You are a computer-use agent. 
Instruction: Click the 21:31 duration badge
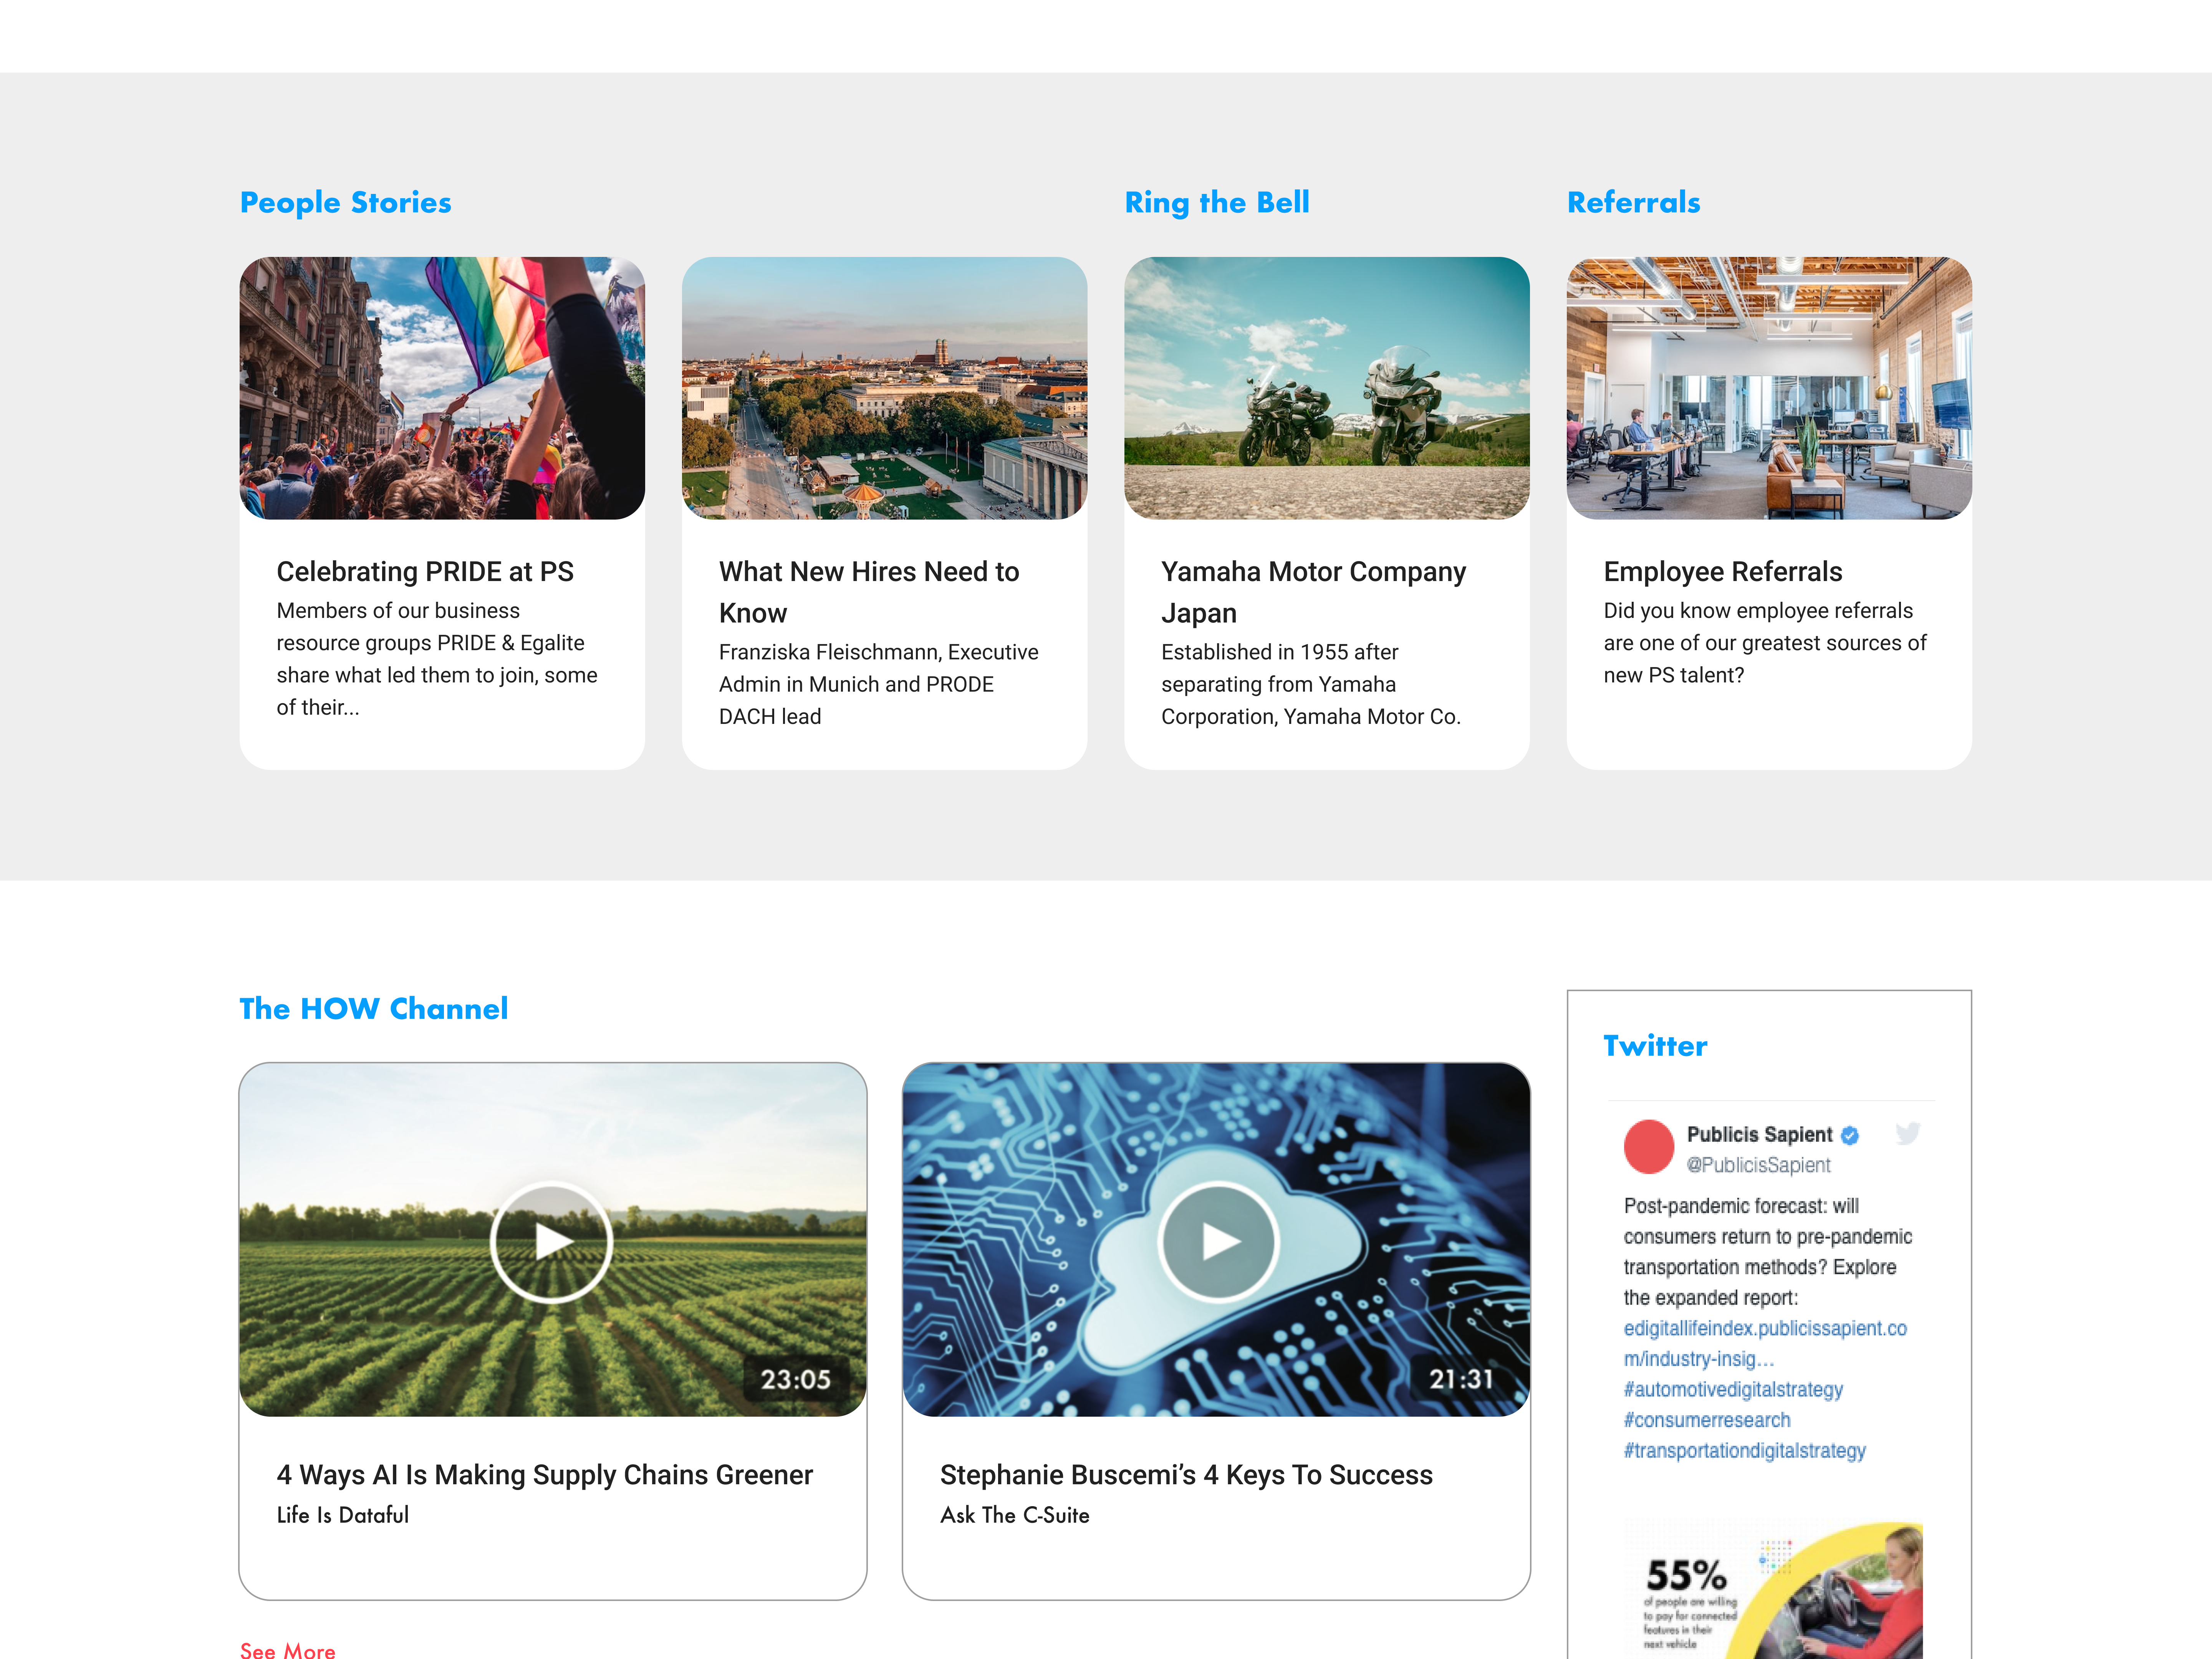[1460, 1379]
